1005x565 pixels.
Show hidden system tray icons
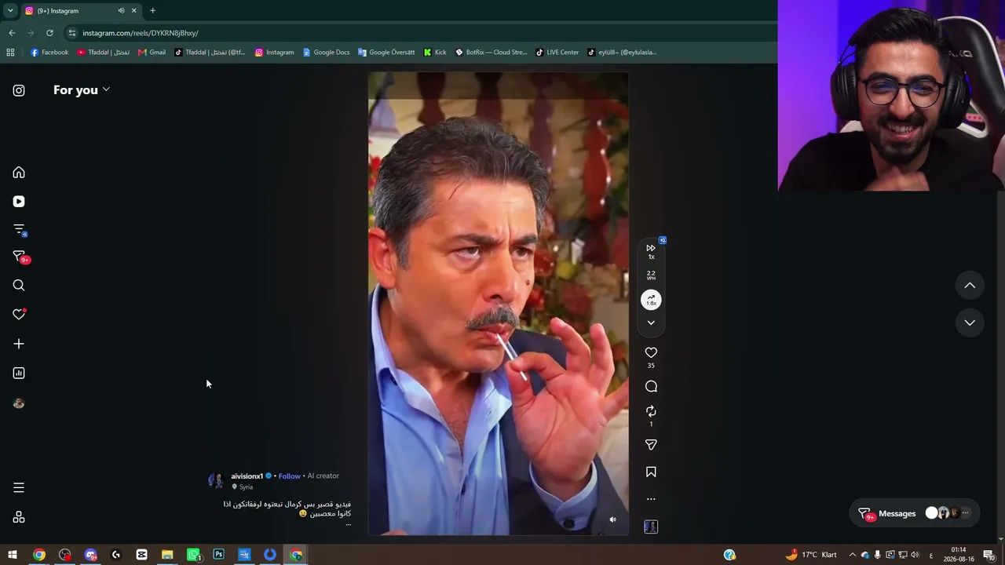(x=852, y=555)
